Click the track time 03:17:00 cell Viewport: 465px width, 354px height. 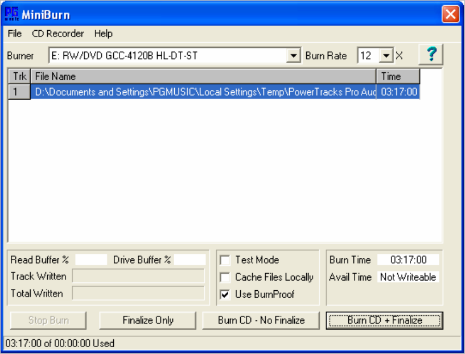398,92
